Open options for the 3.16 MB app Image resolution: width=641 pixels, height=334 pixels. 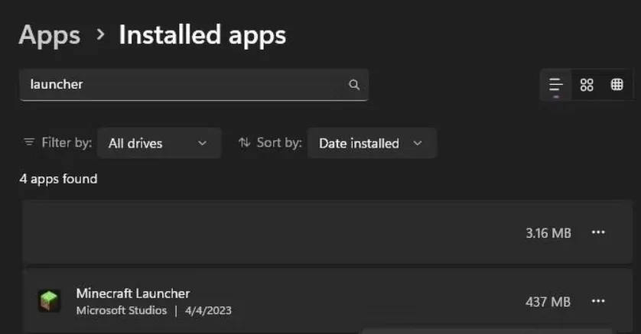coord(598,232)
